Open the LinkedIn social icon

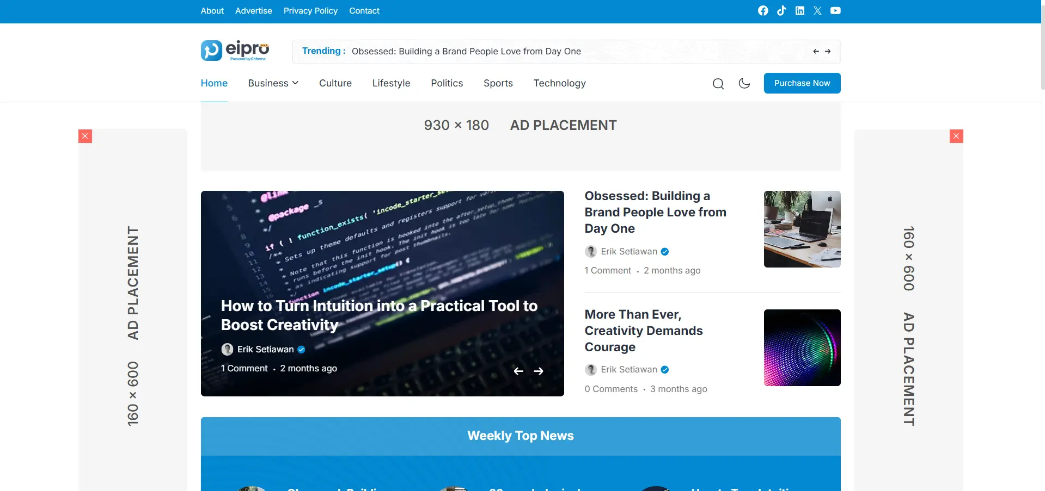pos(799,11)
